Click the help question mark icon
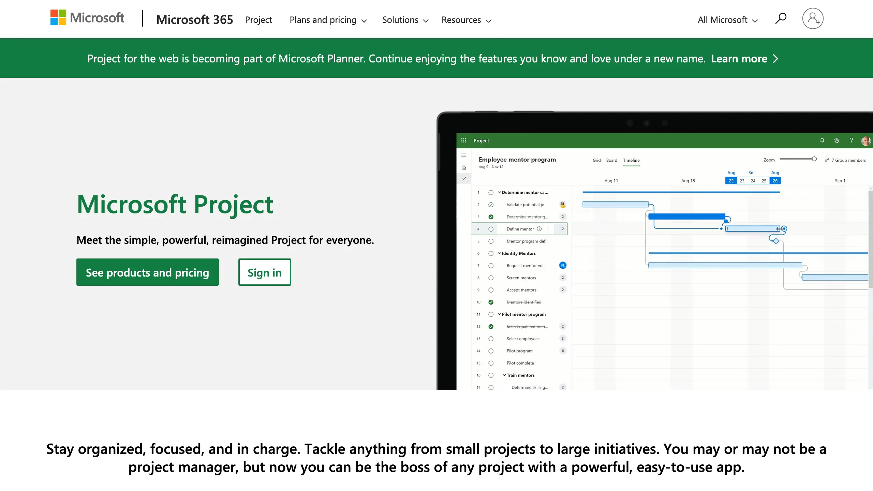Image resolution: width=873 pixels, height=491 pixels. 851,140
